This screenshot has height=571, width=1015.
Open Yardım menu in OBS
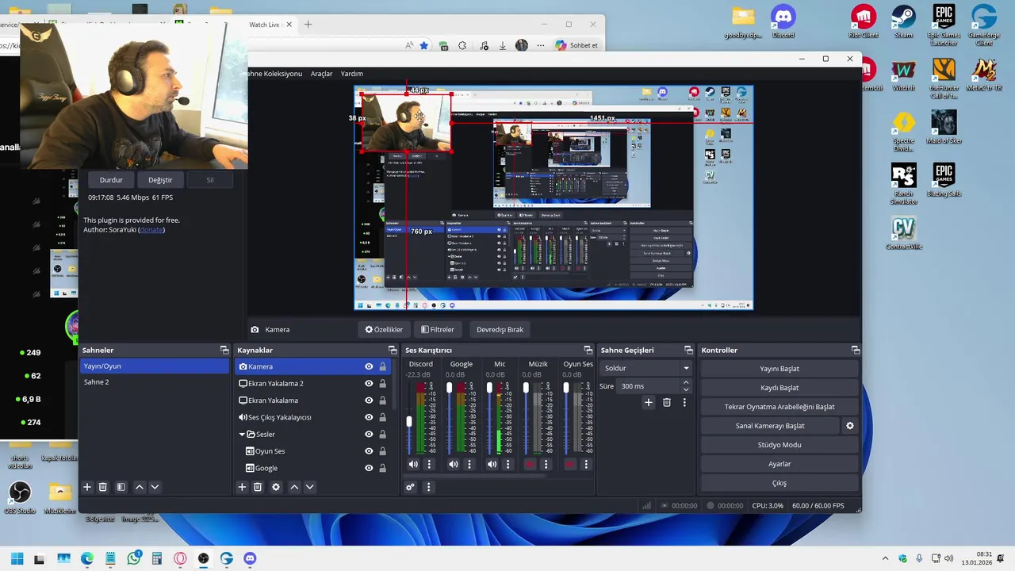[352, 74]
